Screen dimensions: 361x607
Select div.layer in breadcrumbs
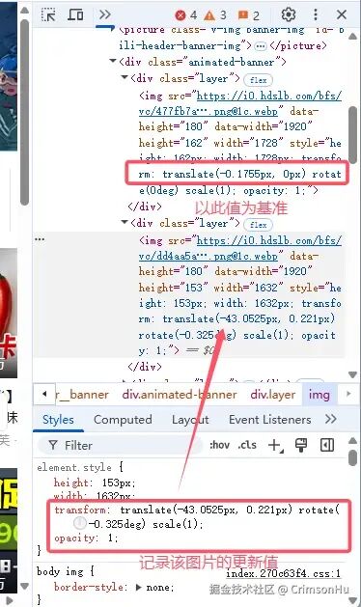coord(273,395)
